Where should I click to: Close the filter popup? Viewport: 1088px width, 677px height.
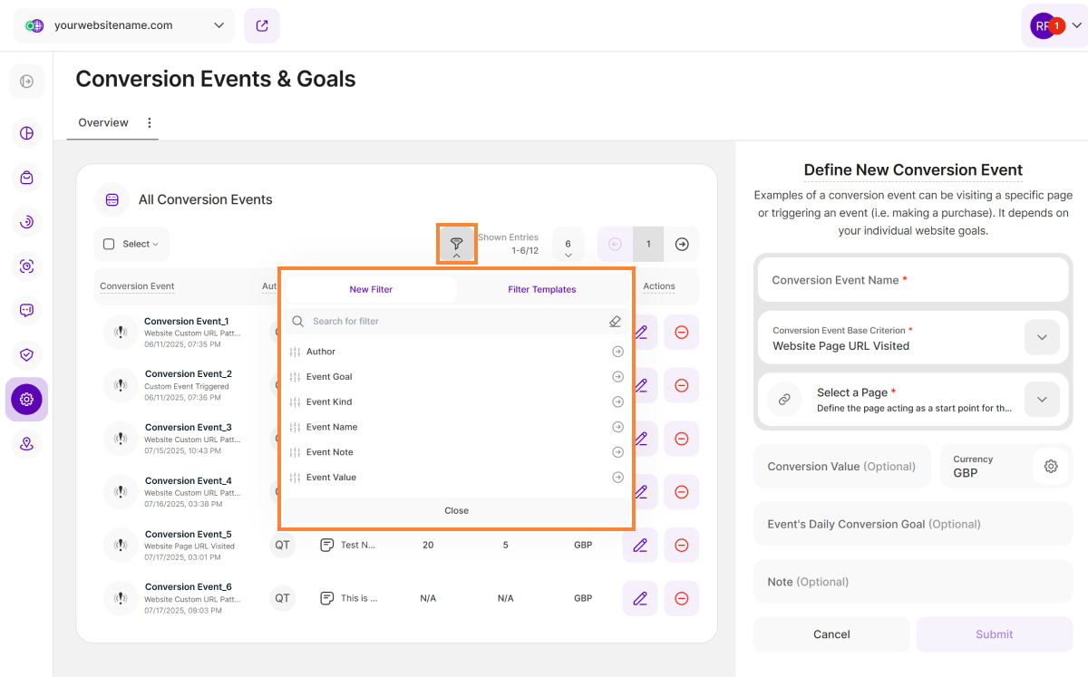coord(456,510)
